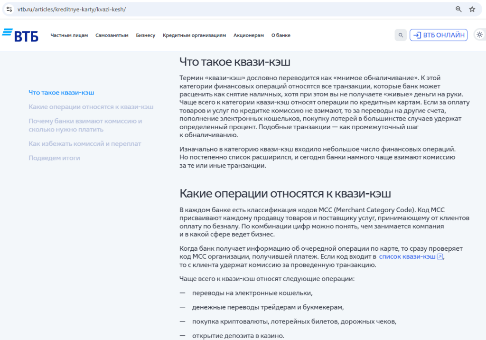
Task: Select the Бизнесу menu item
Action: tap(146, 35)
